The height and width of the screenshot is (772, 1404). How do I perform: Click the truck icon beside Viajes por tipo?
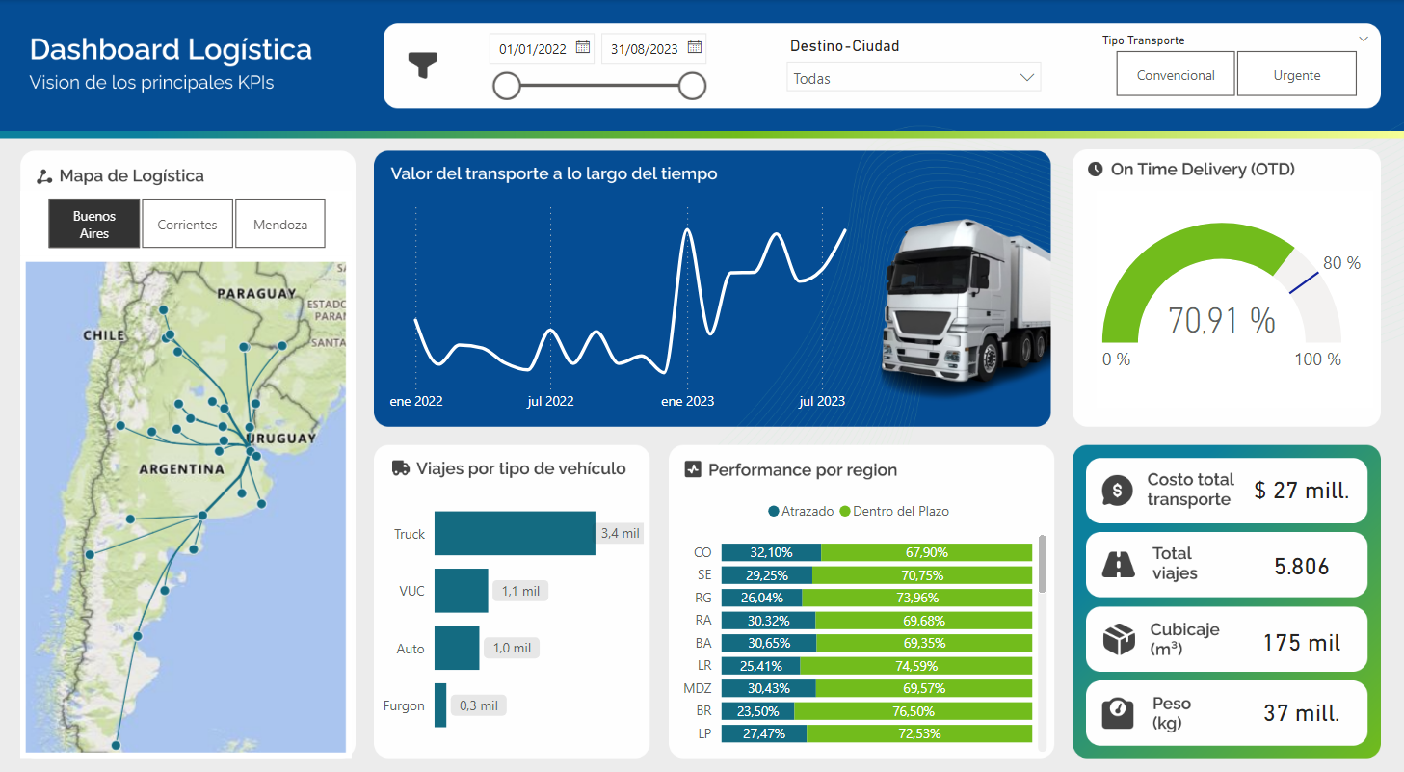[401, 468]
